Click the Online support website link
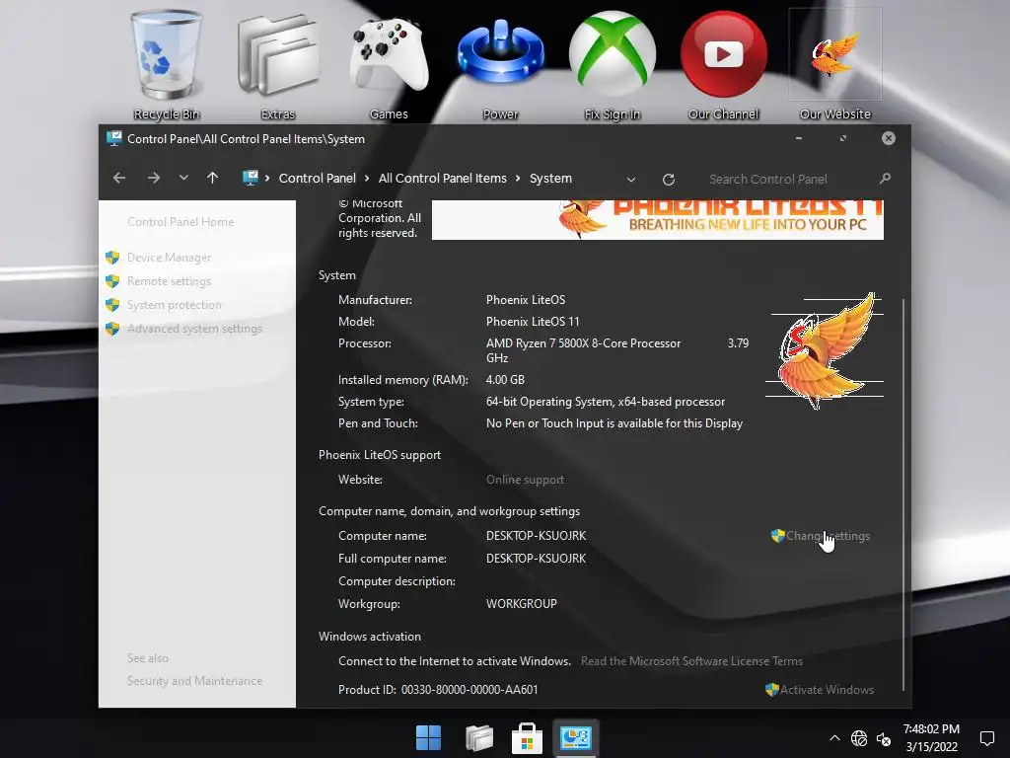The height and width of the screenshot is (758, 1010). point(525,480)
